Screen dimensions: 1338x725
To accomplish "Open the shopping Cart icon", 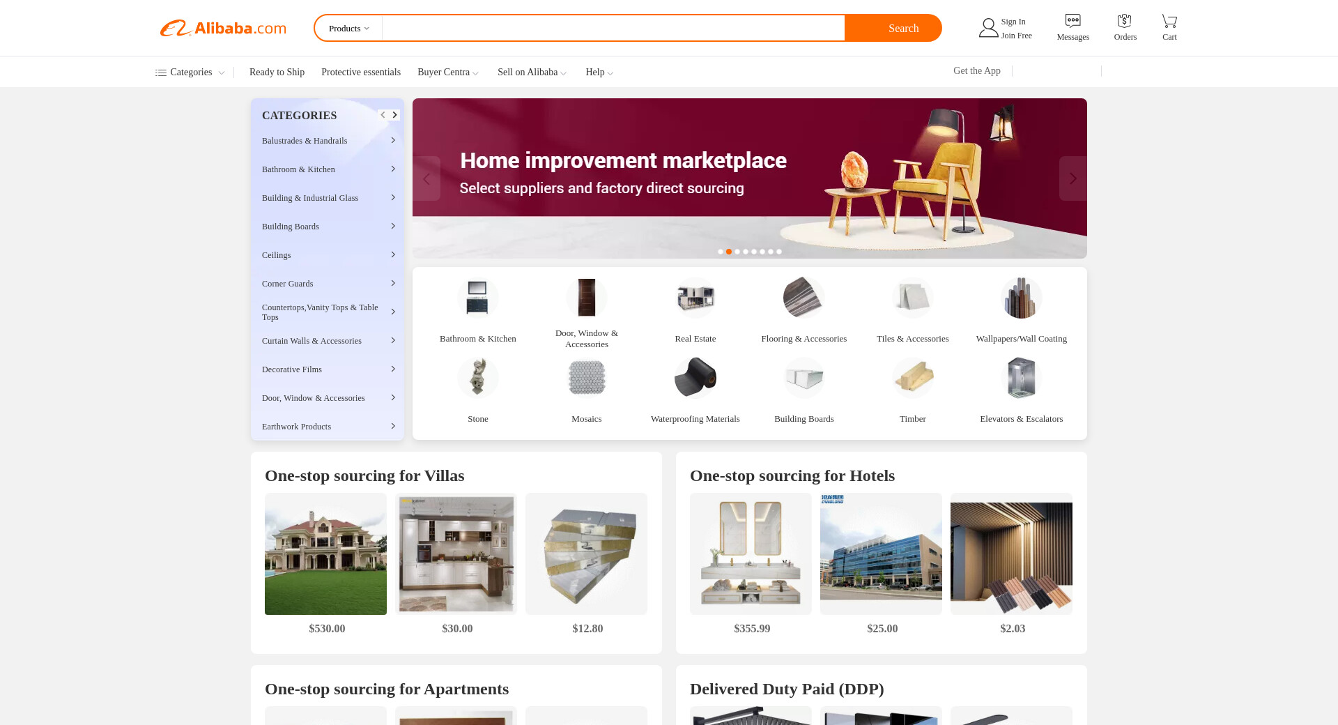I will pos(1169,21).
